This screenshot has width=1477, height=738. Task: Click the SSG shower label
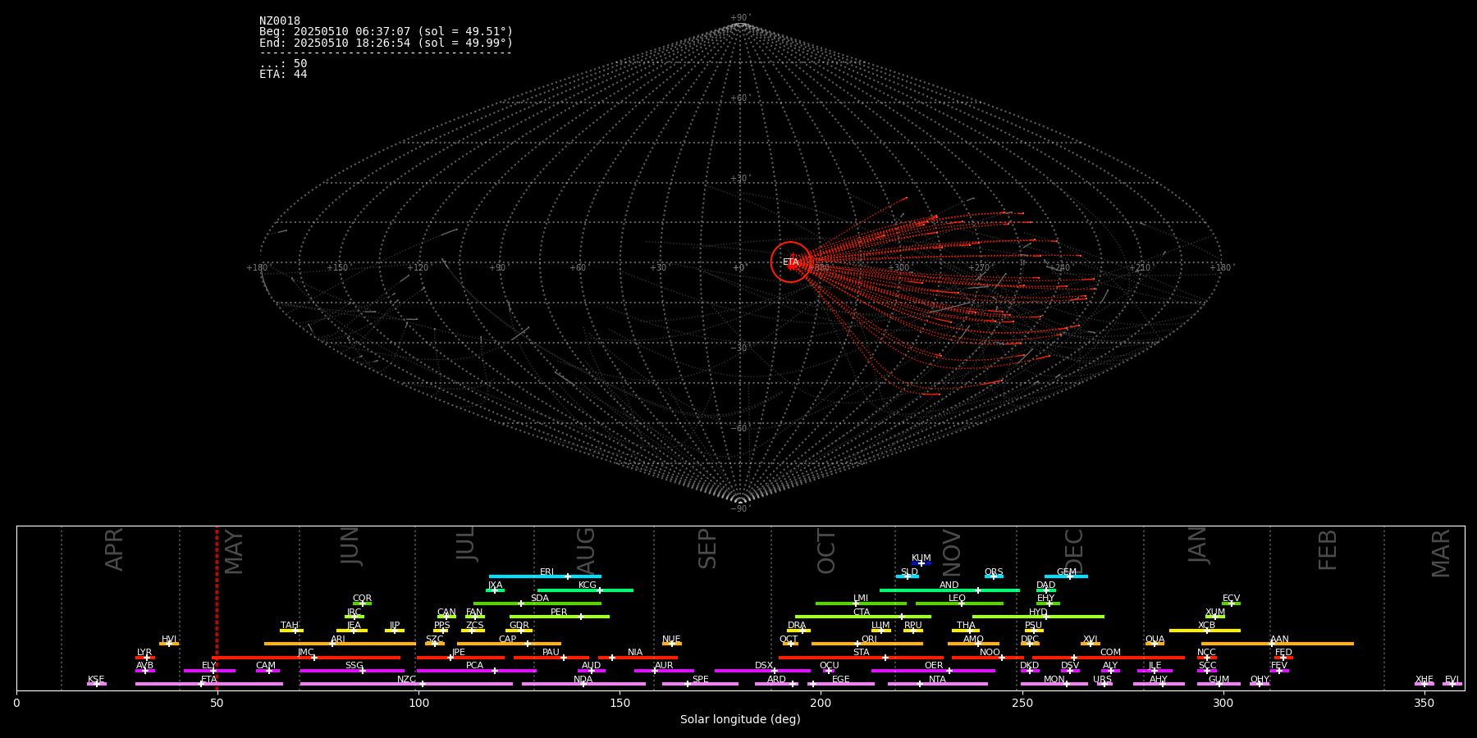(354, 666)
